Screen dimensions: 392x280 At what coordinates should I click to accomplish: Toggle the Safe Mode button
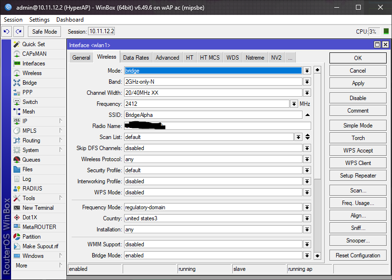44,32
